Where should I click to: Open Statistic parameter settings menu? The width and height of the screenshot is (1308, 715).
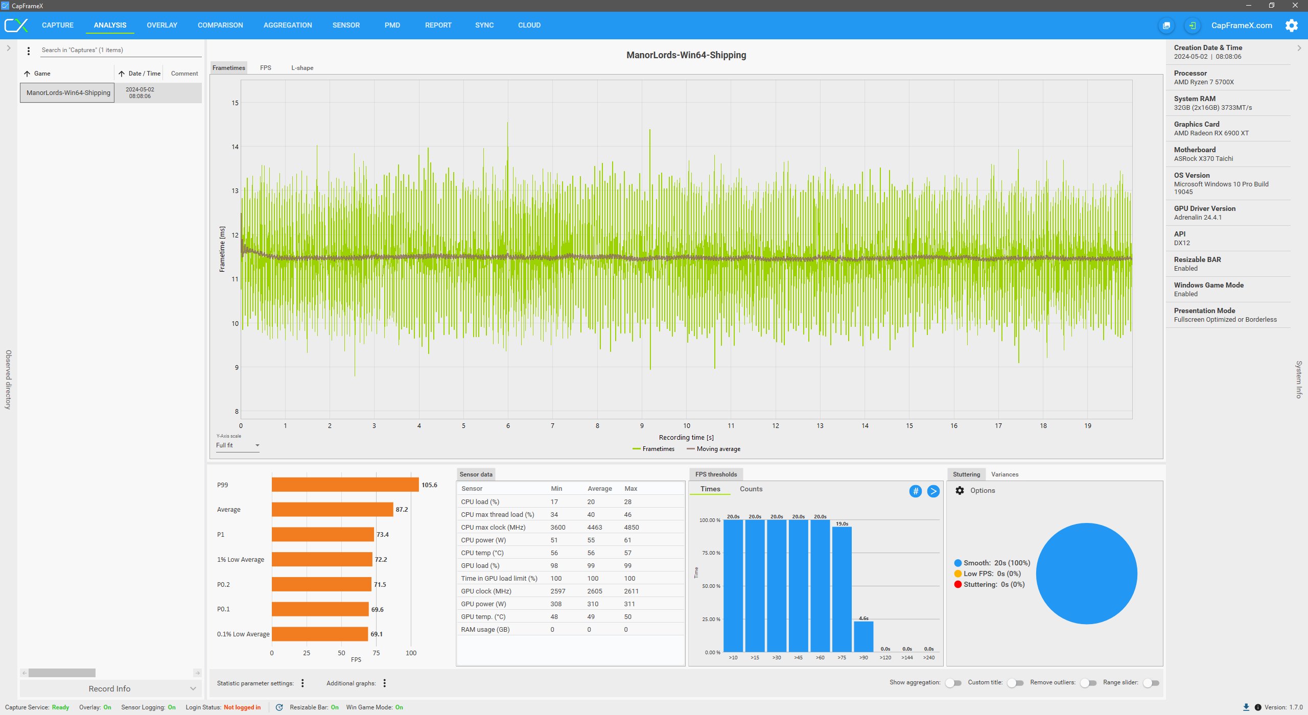(x=302, y=683)
